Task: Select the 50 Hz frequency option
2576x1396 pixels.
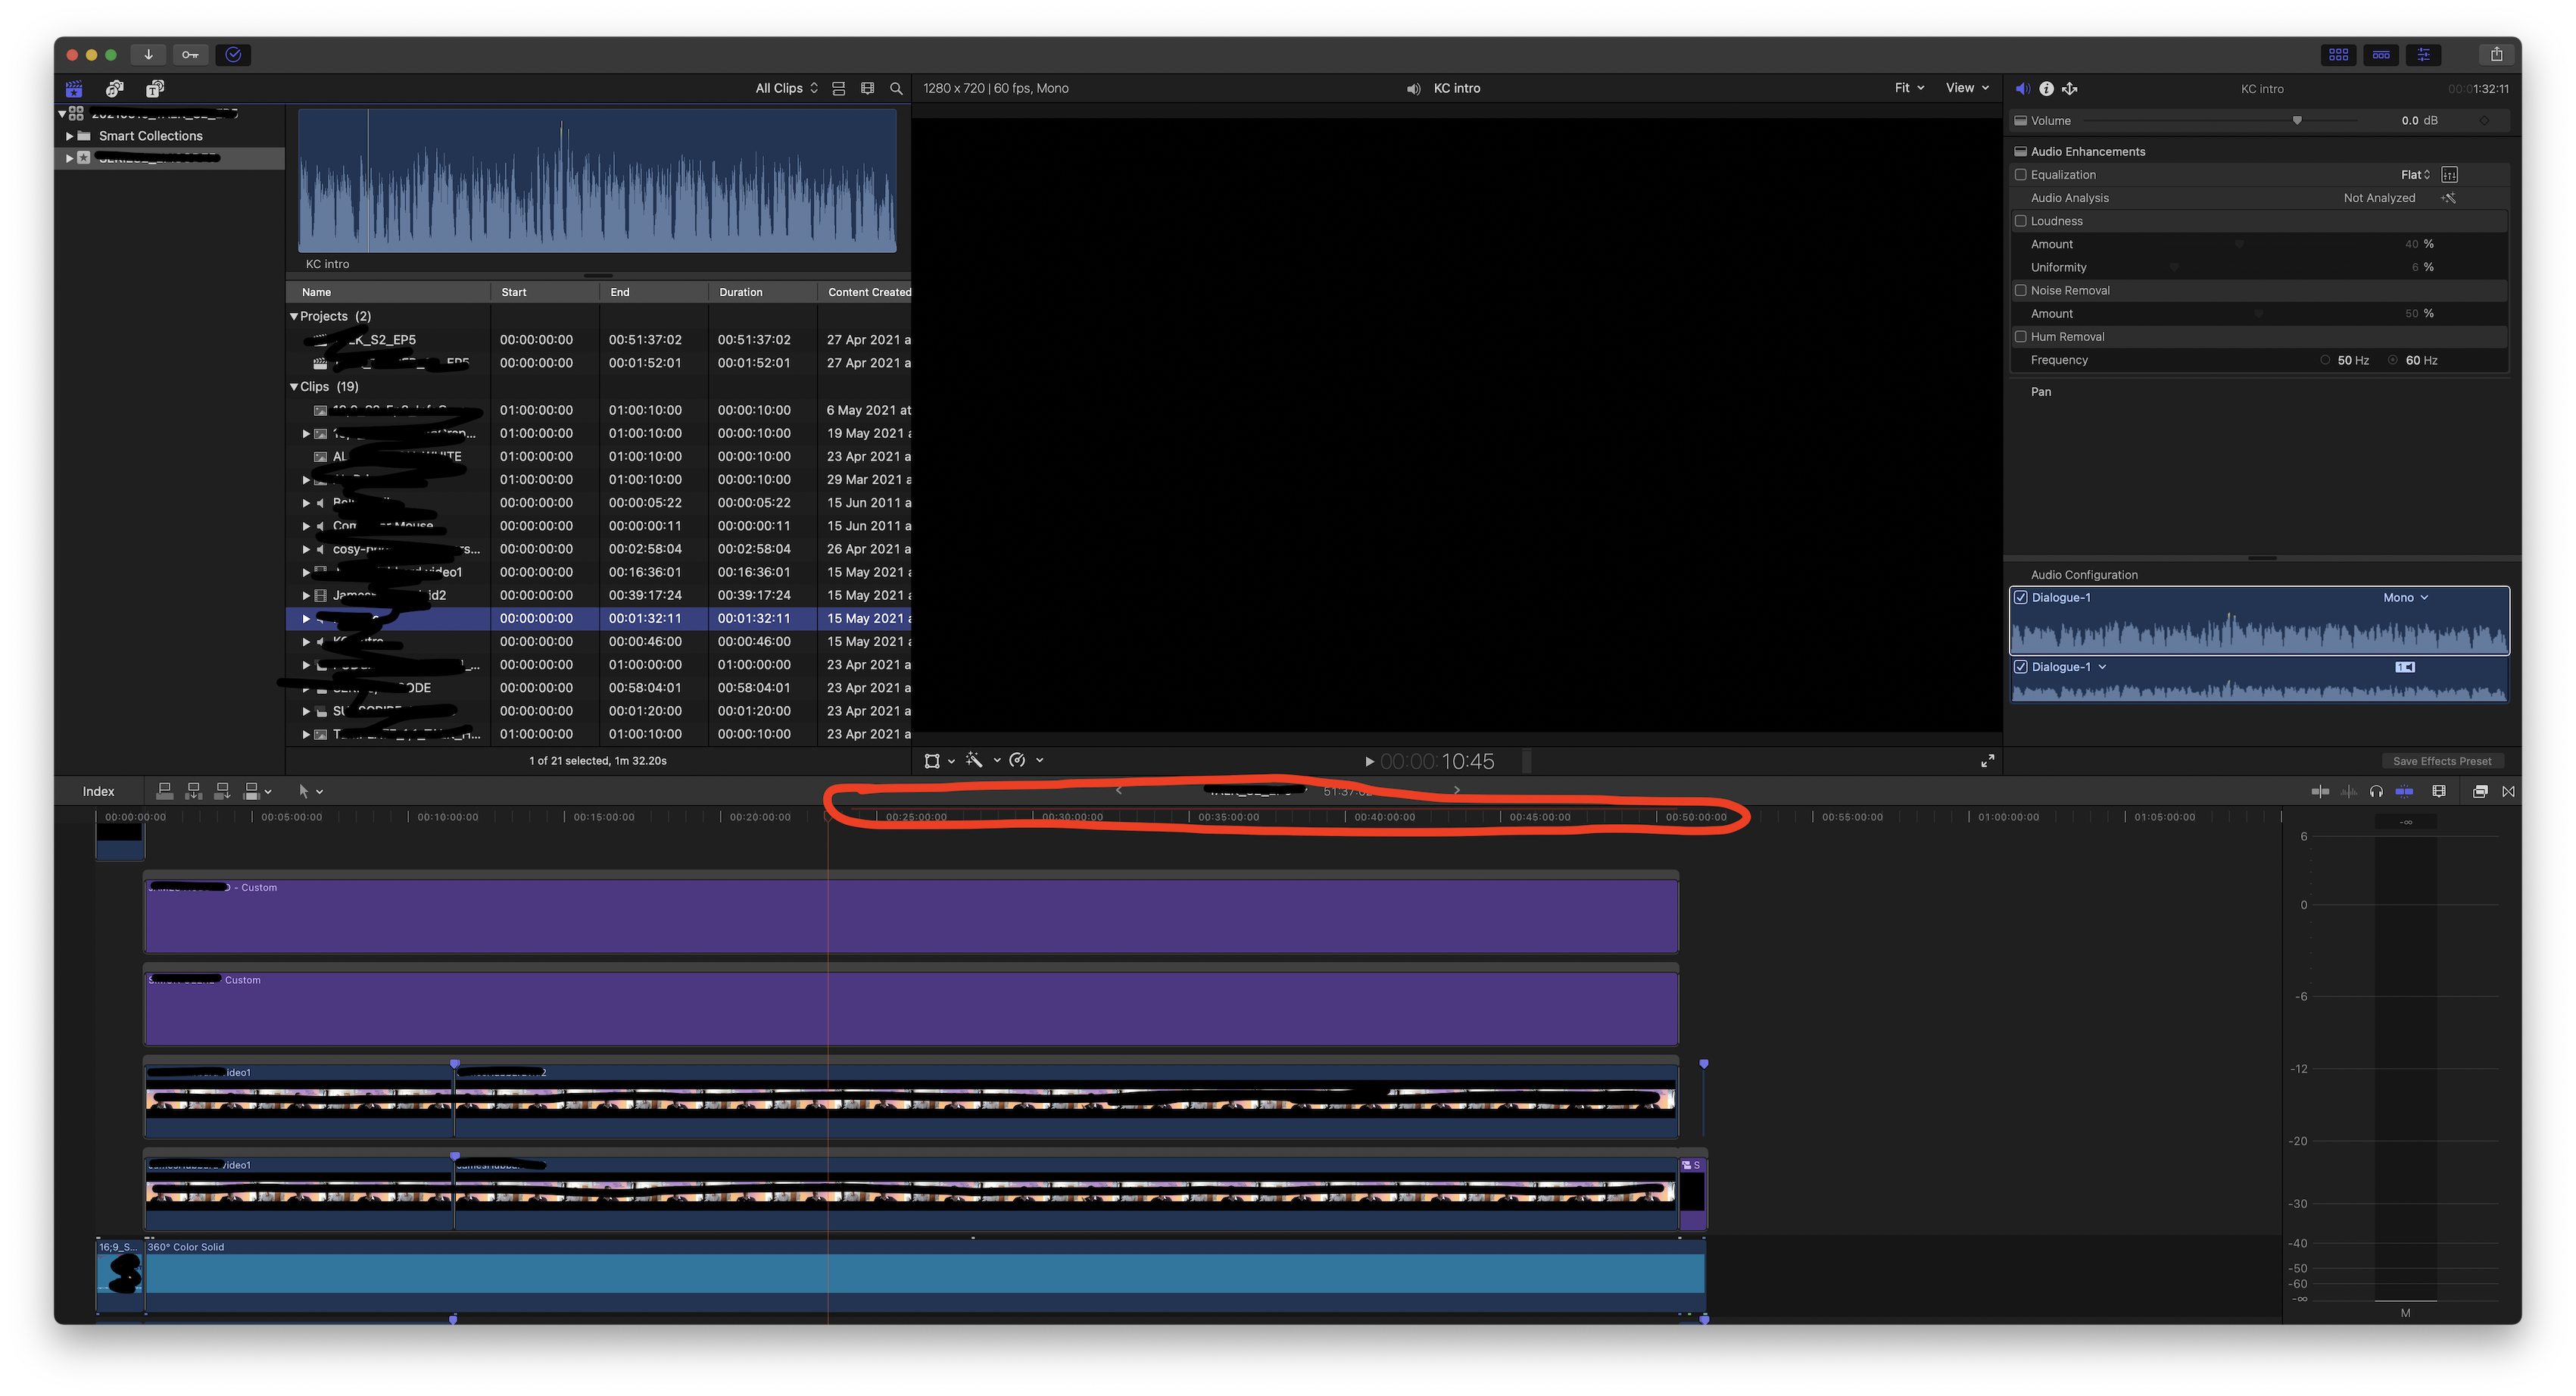Action: (x=2325, y=360)
